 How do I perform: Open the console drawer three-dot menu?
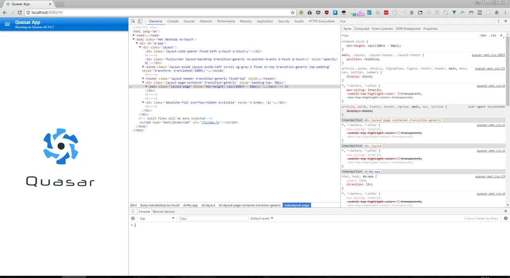[x=133, y=211]
